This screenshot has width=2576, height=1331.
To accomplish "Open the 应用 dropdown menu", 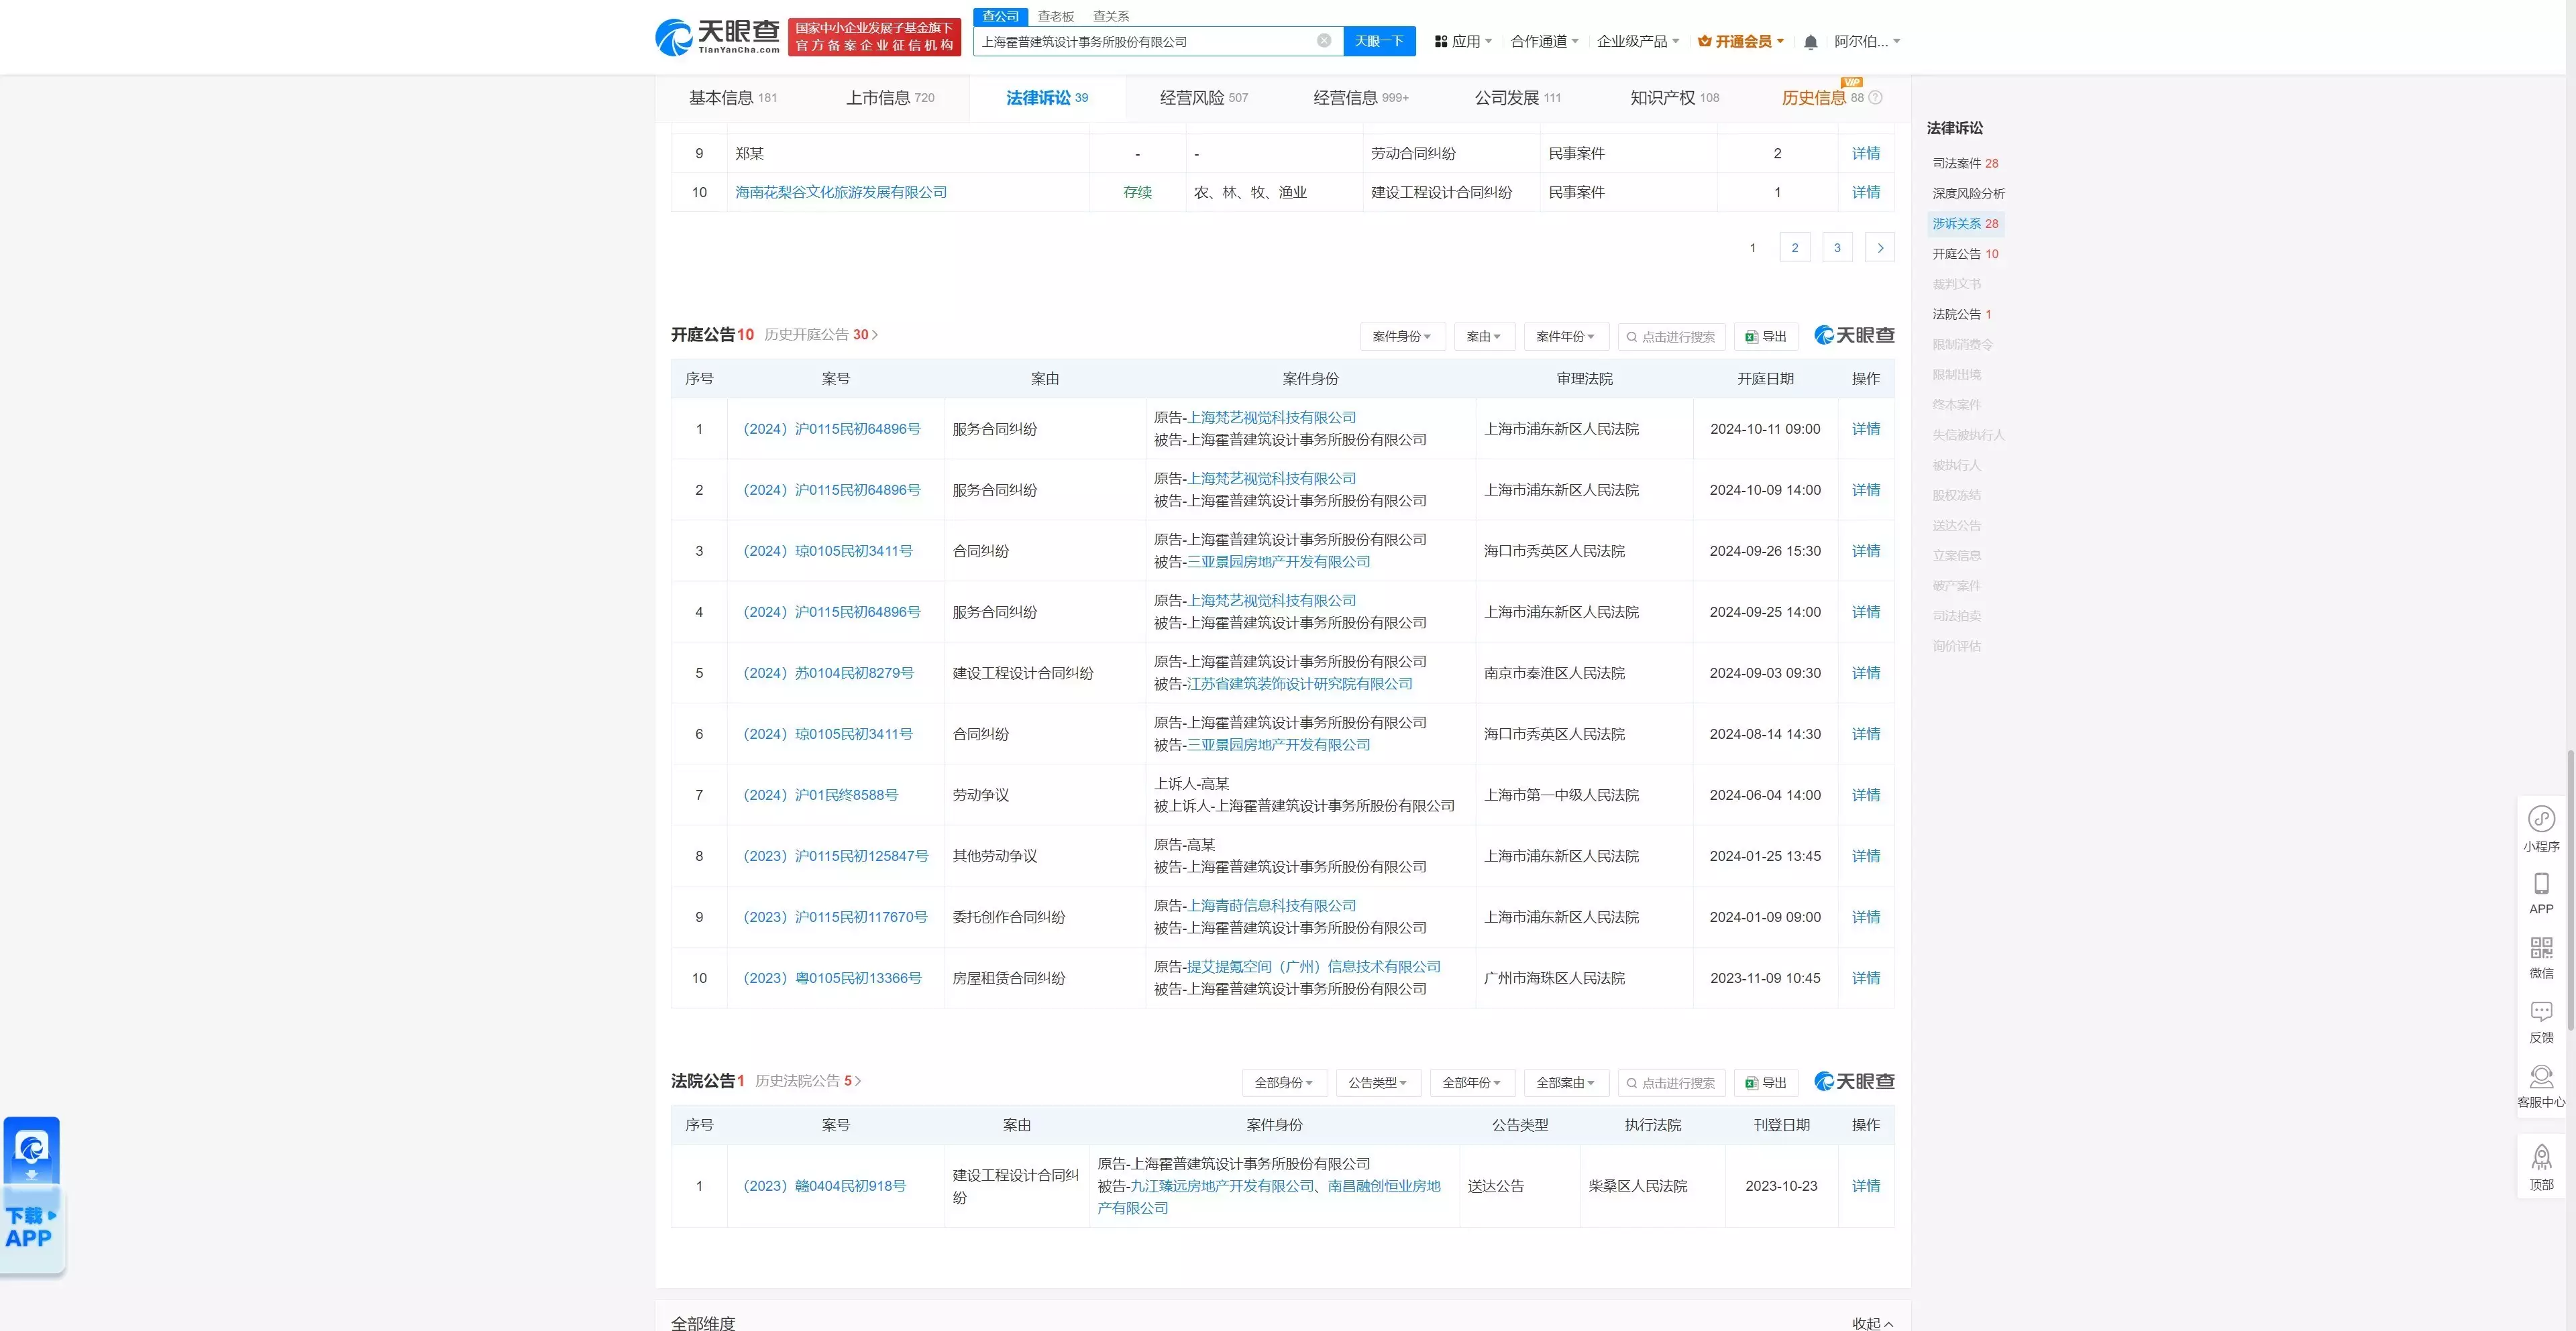I will pyautogui.click(x=1463, y=41).
